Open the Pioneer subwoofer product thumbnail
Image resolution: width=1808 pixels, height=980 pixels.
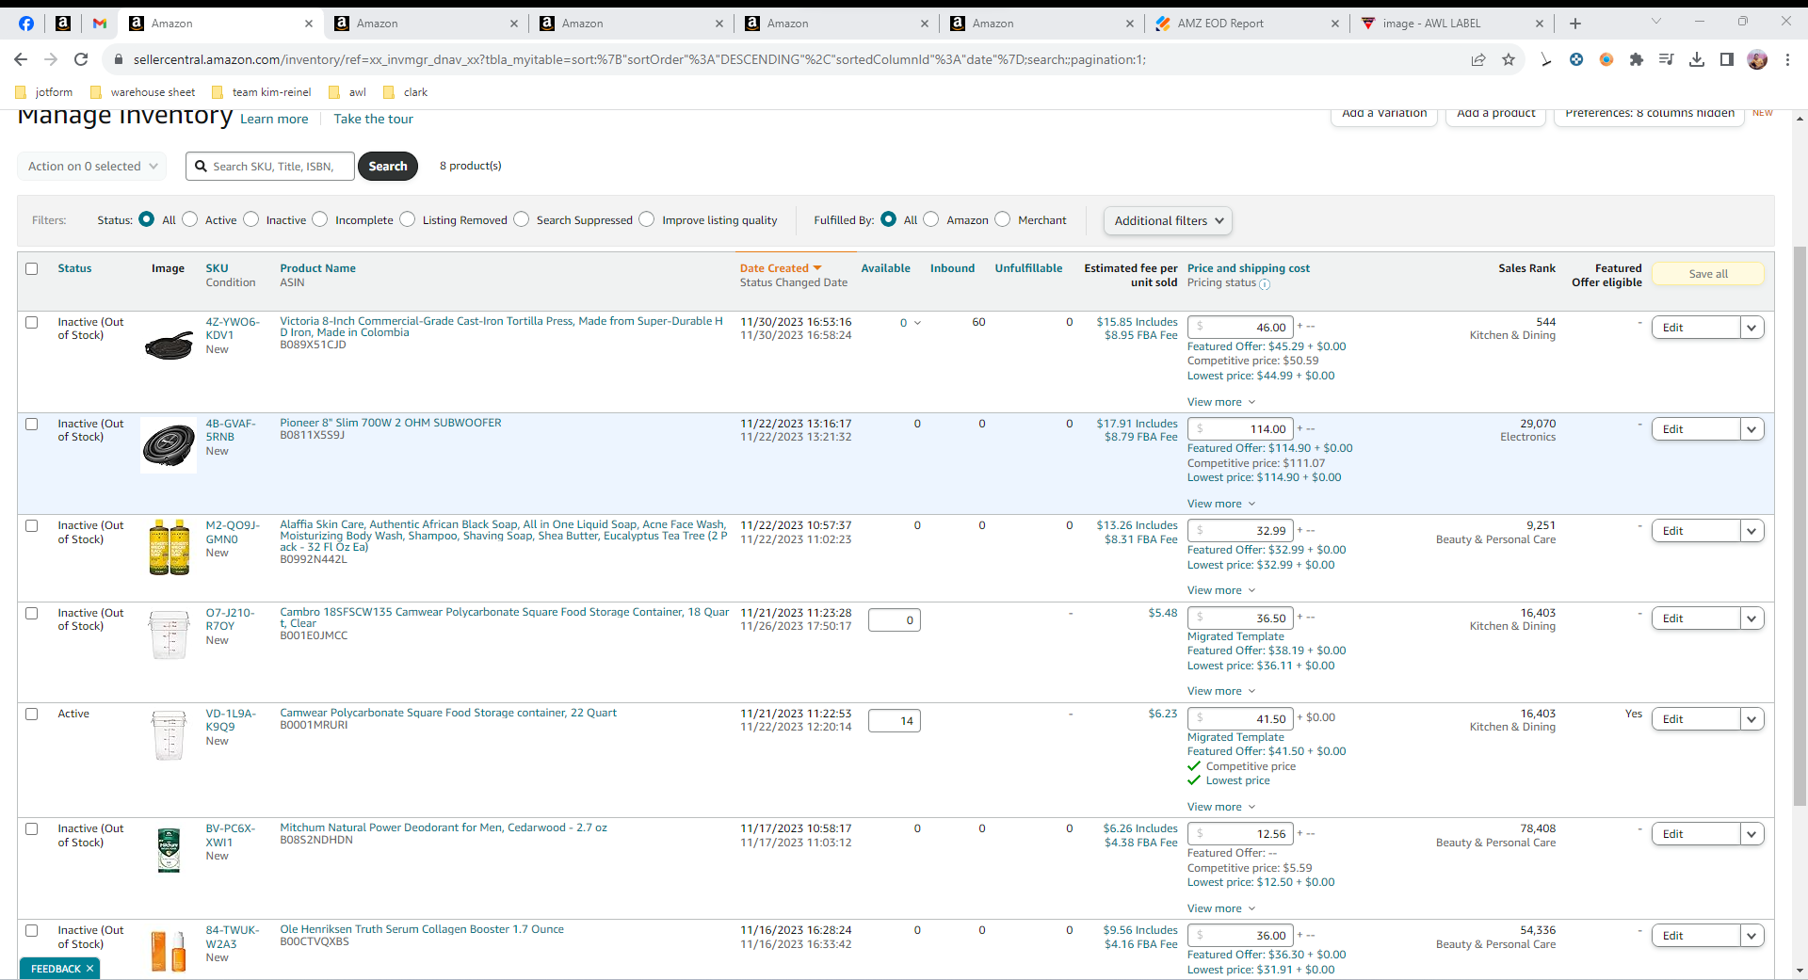point(169,445)
